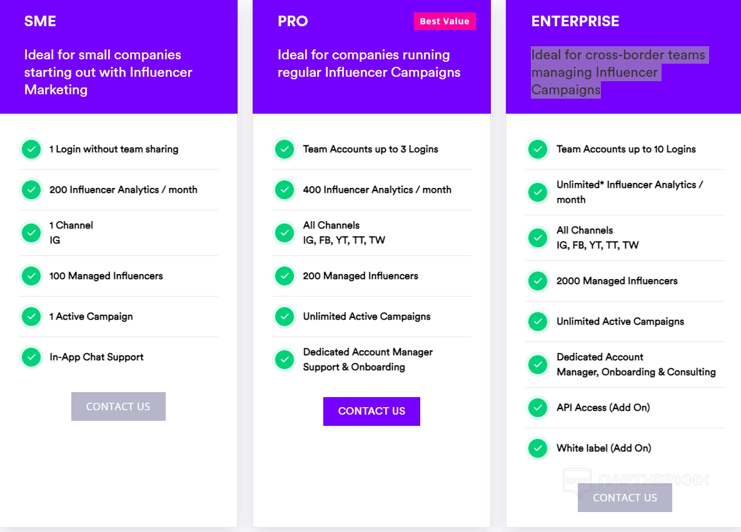
Task: Click checkmark next to "2000 Managed Influencers"
Action: point(538,281)
